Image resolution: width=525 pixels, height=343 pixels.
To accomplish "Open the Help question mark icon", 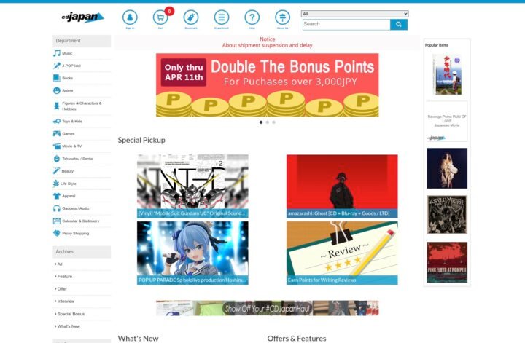I will pyautogui.click(x=252, y=17).
